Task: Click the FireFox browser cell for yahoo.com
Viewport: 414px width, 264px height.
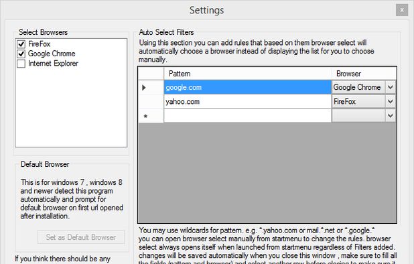Action: 358,101
